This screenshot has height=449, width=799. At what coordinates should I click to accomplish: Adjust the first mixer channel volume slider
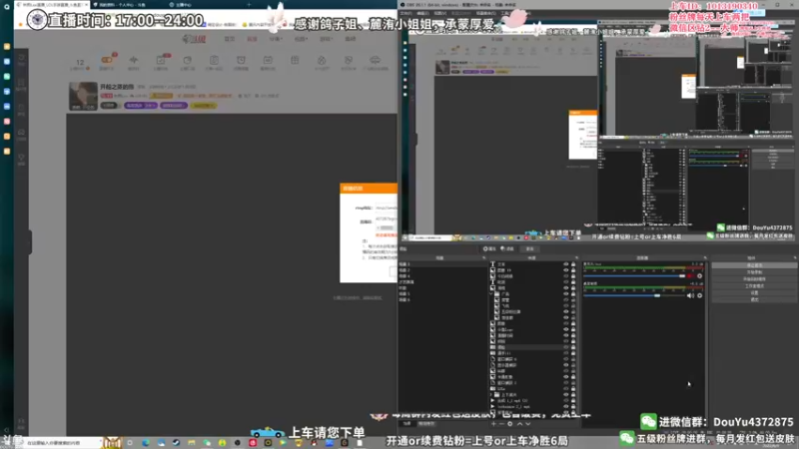[634, 276]
